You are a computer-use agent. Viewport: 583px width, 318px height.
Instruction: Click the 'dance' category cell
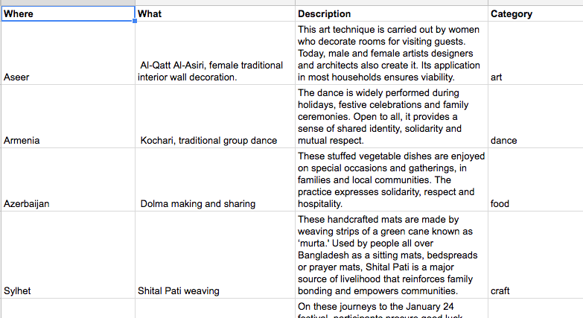pyautogui.click(x=535, y=117)
